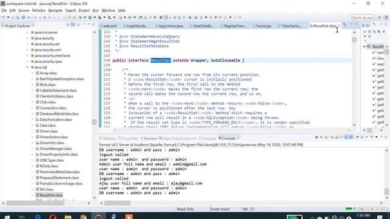Open the Window menu

click(108, 10)
